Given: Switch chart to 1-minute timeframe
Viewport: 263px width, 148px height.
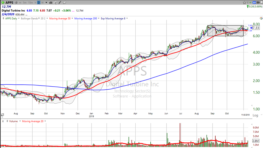Looking at the screenshot, I should coord(20,3).
